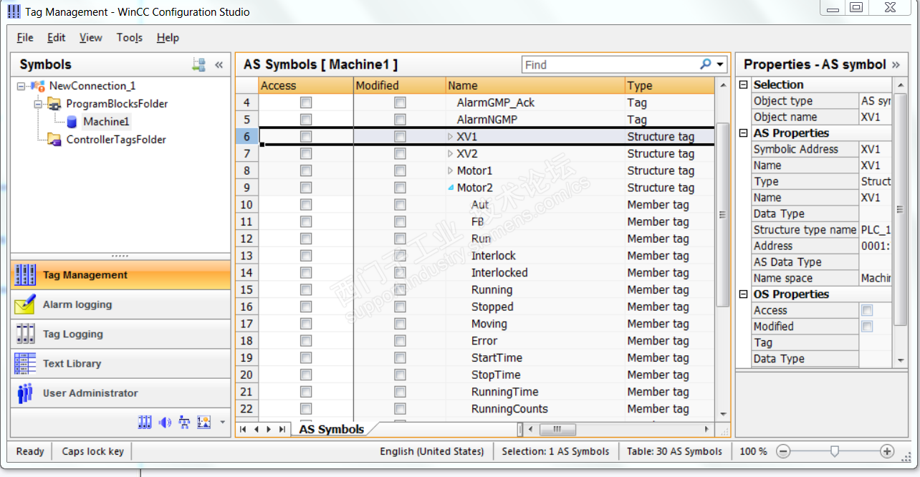Click the Tag Management navigation icon
Viewport: 920px width, 477px height.
[x=25, y=275]
